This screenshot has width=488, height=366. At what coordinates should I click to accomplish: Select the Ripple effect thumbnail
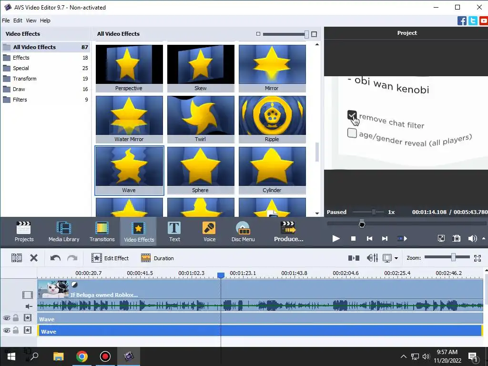click(x=272, y=119)
